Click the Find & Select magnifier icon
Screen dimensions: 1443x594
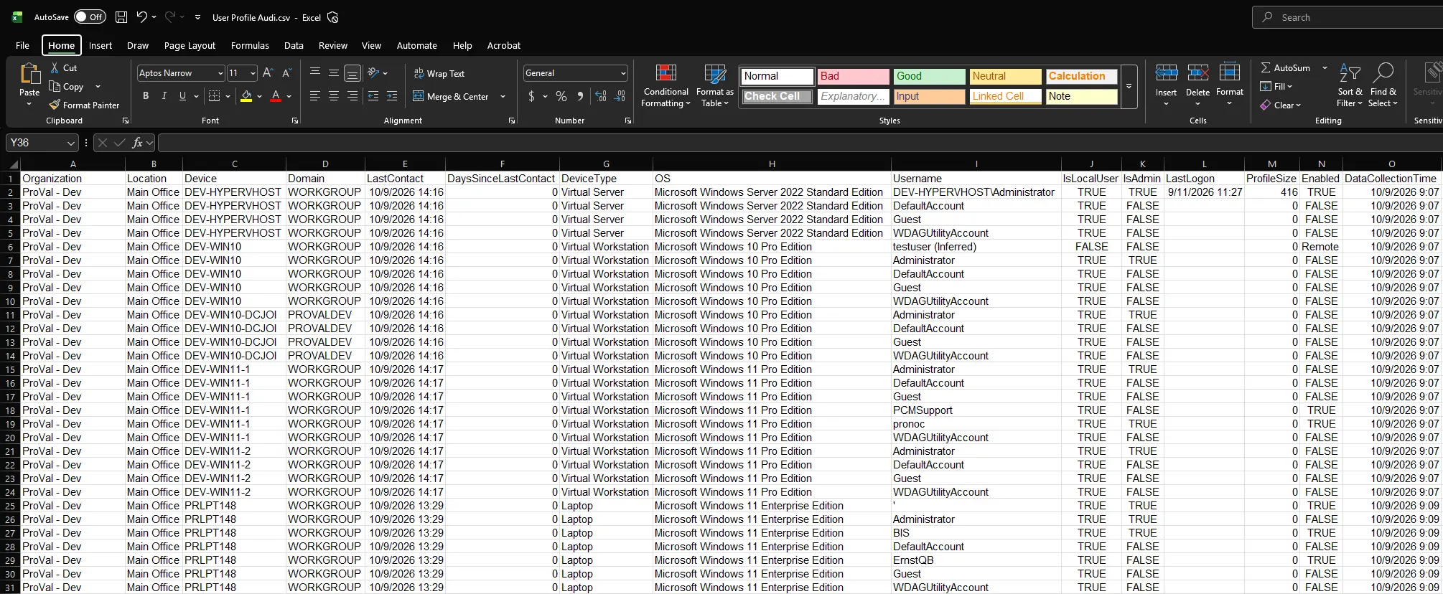(1383, 73)
